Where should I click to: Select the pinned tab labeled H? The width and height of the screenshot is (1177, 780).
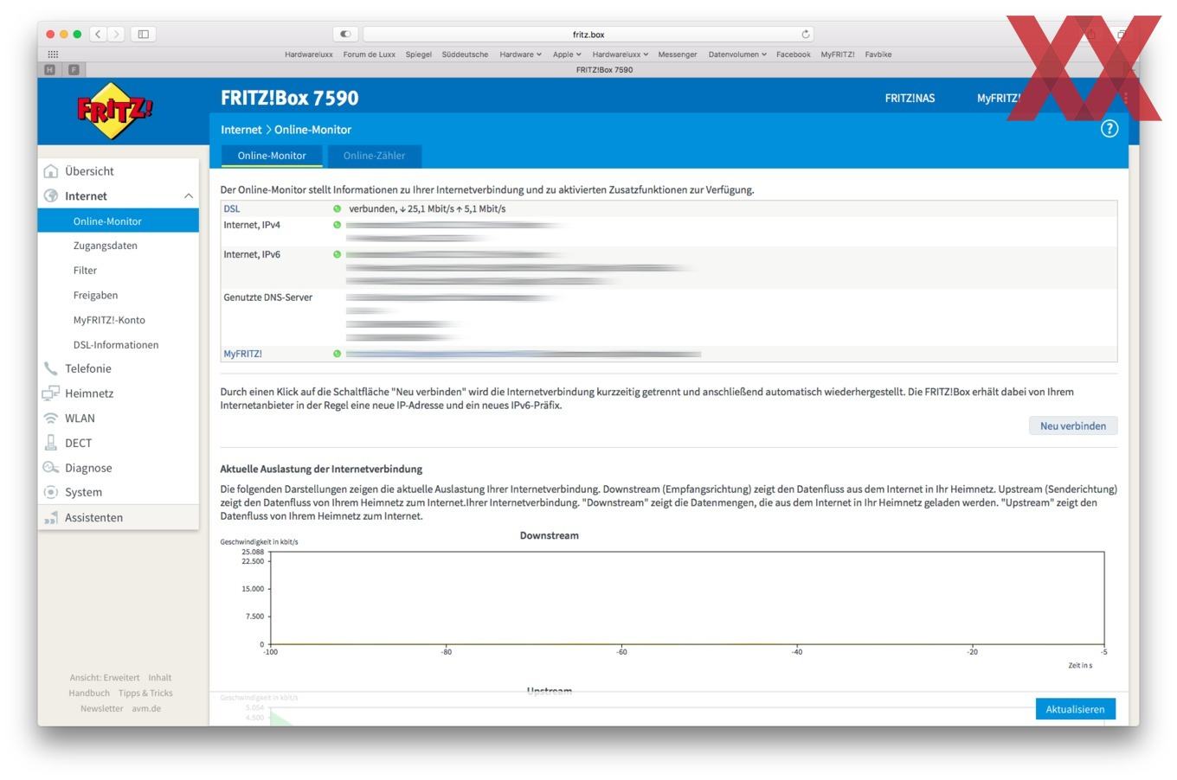(49, 69)
